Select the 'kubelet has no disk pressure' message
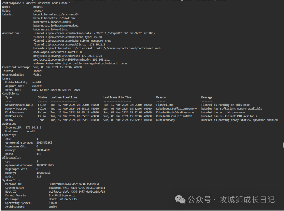 223,113
